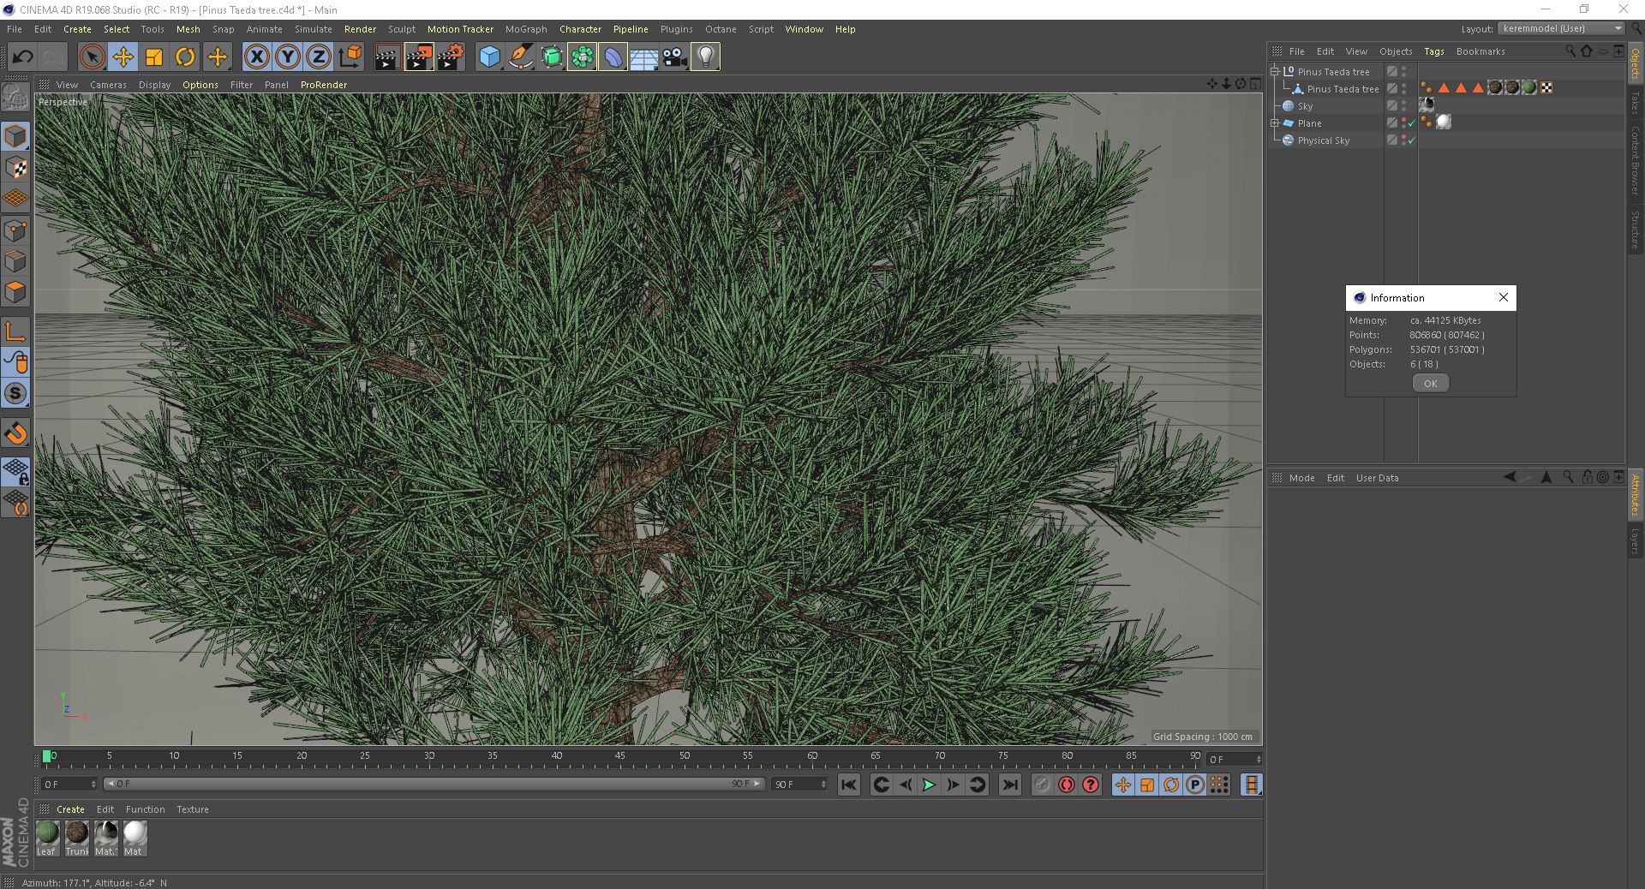This screenshot has width=1645, height=889.
Task: Toggle Physical Sky enable checkmark
Action: (x=1411, y=140)
